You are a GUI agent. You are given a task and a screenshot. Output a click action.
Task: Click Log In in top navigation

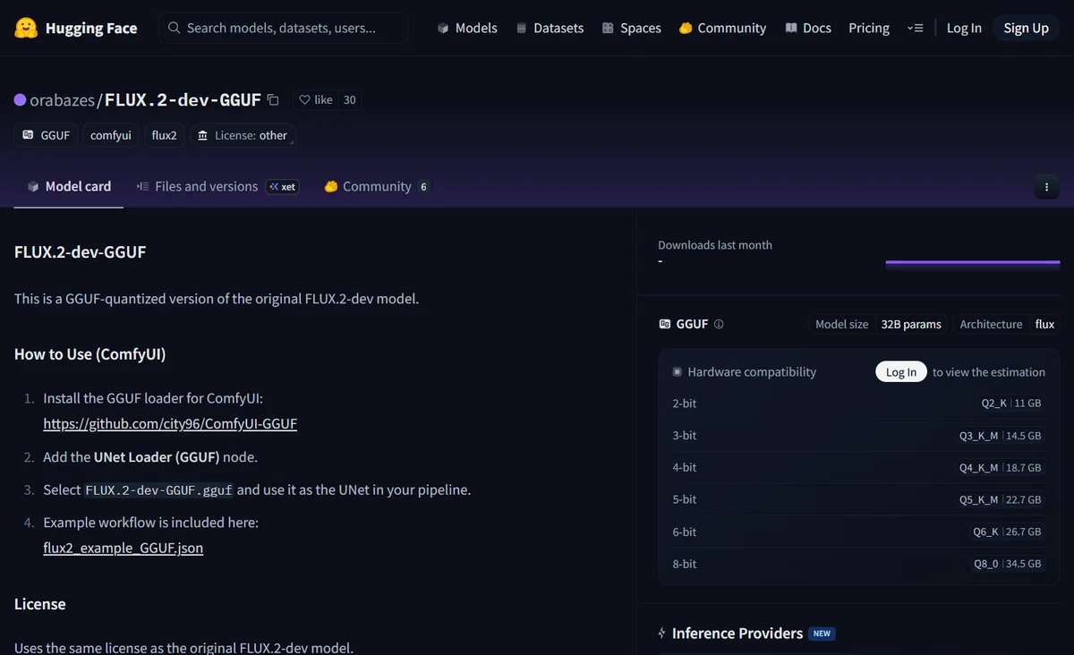click(x=964, y=28)
